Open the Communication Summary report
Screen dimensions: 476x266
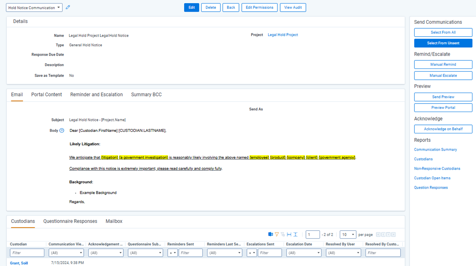point(435,150)
